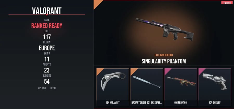Click the Singularity Phantom featured weapon image
The height and width of the screenshot is (109, 234).
coord(165,29)
